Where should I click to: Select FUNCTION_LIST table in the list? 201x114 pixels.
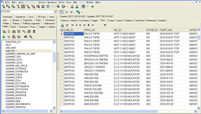[x=13, y=42]
